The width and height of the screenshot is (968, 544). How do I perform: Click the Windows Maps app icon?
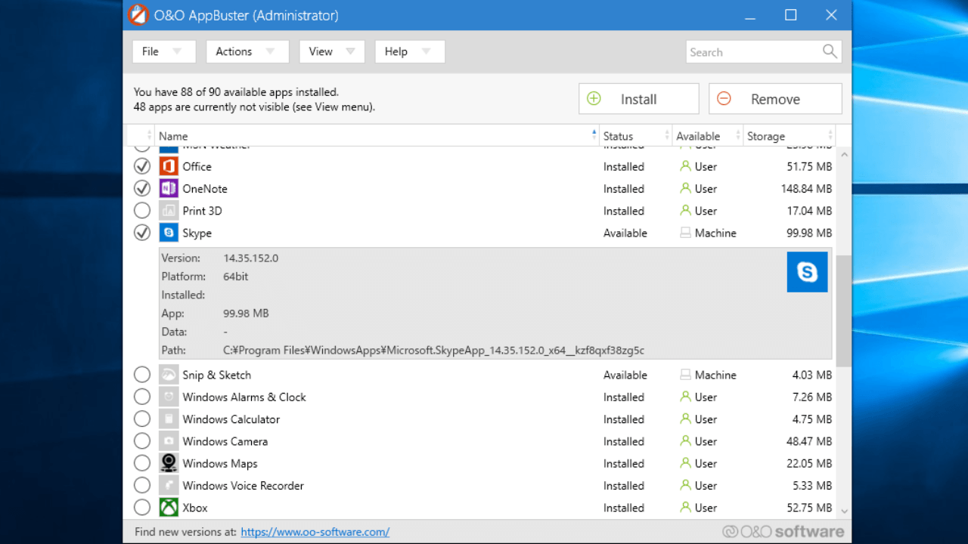(x=169, y=463)
